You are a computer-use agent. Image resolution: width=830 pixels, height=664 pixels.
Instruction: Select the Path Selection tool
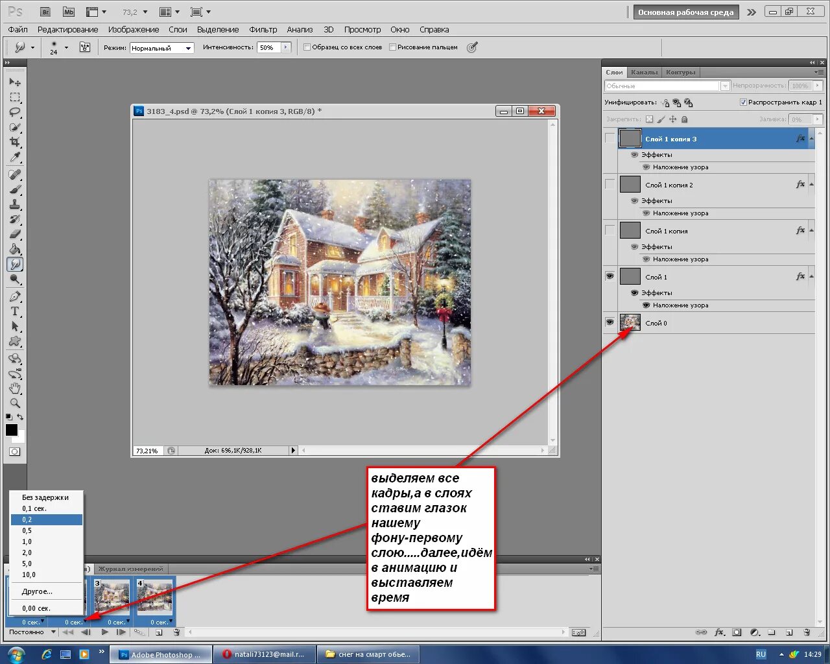(15, 326)
